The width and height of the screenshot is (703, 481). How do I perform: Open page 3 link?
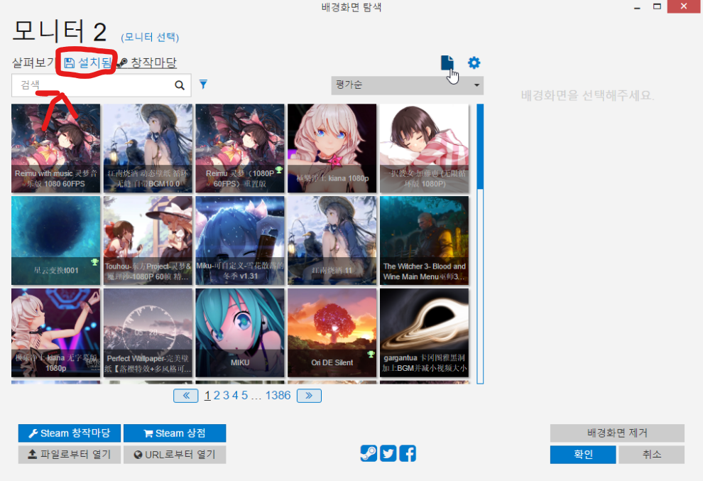click(x=226, y=395)
